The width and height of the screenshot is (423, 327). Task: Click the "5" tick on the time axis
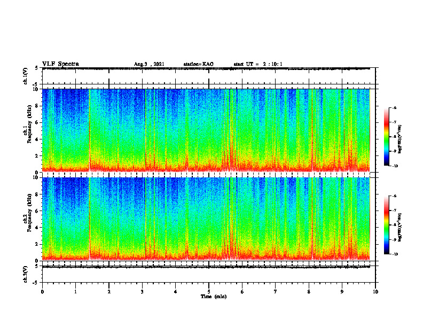(209, 292)
